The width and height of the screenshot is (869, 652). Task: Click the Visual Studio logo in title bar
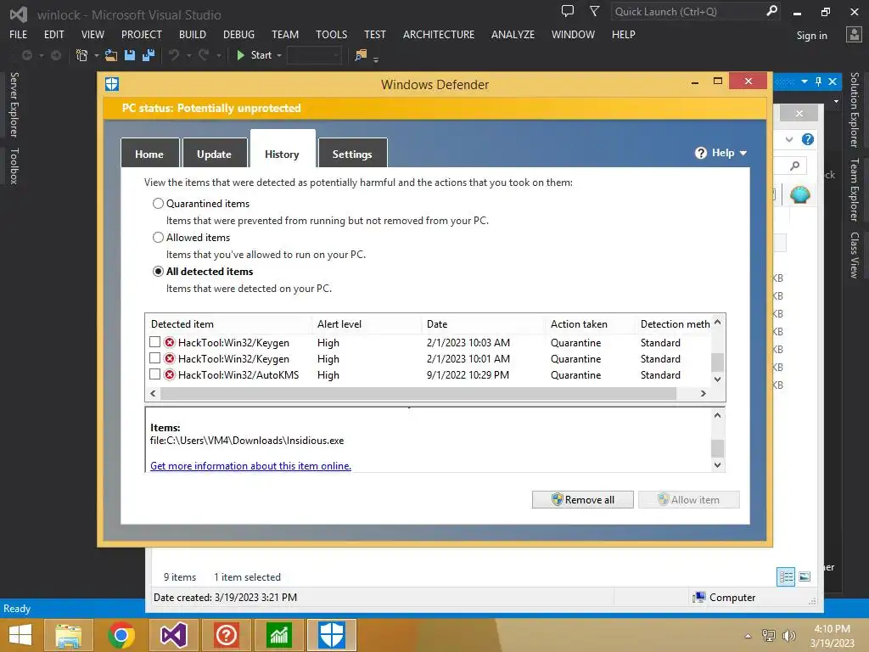coord(19,14)
